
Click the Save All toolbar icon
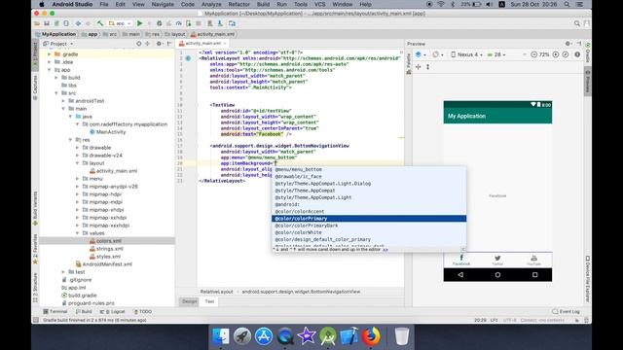tap(47, 23)
